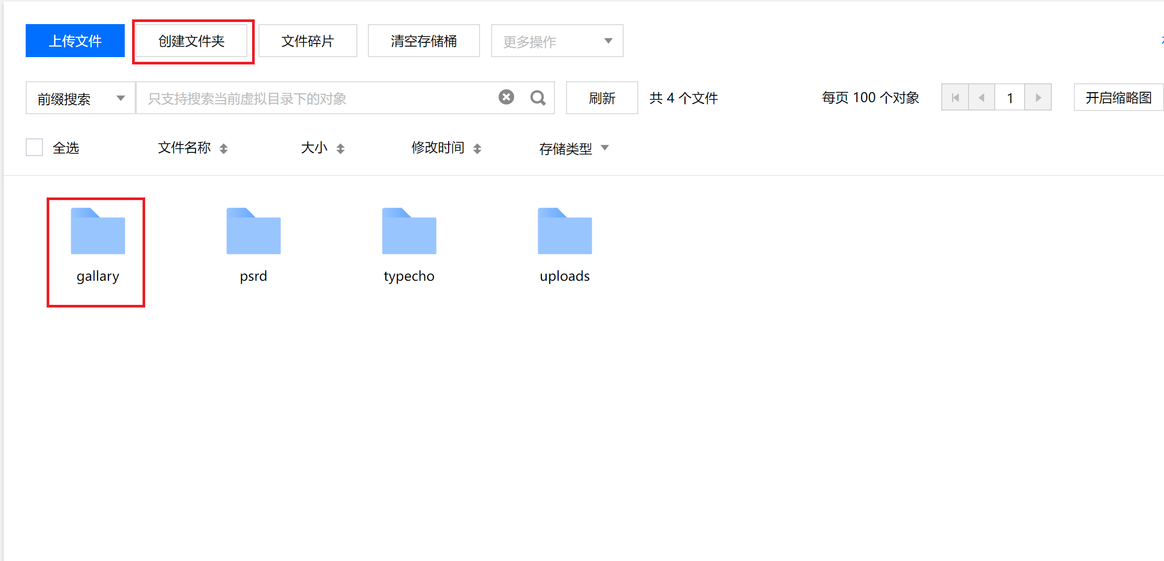Select the gallary folder name
Screen dimensions: 1164x561
tap(98, 276)
